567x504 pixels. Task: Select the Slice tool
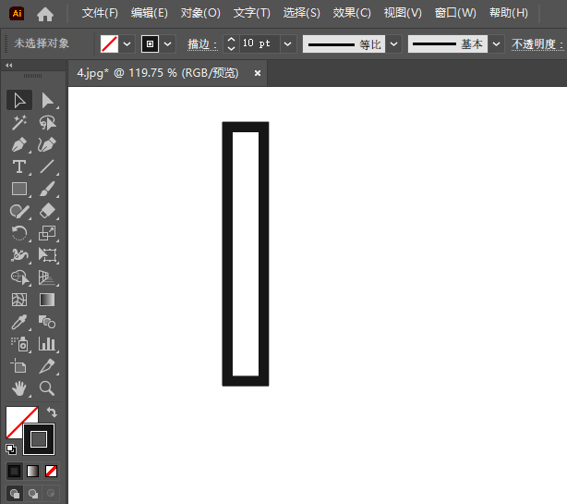tap(47, 366)
